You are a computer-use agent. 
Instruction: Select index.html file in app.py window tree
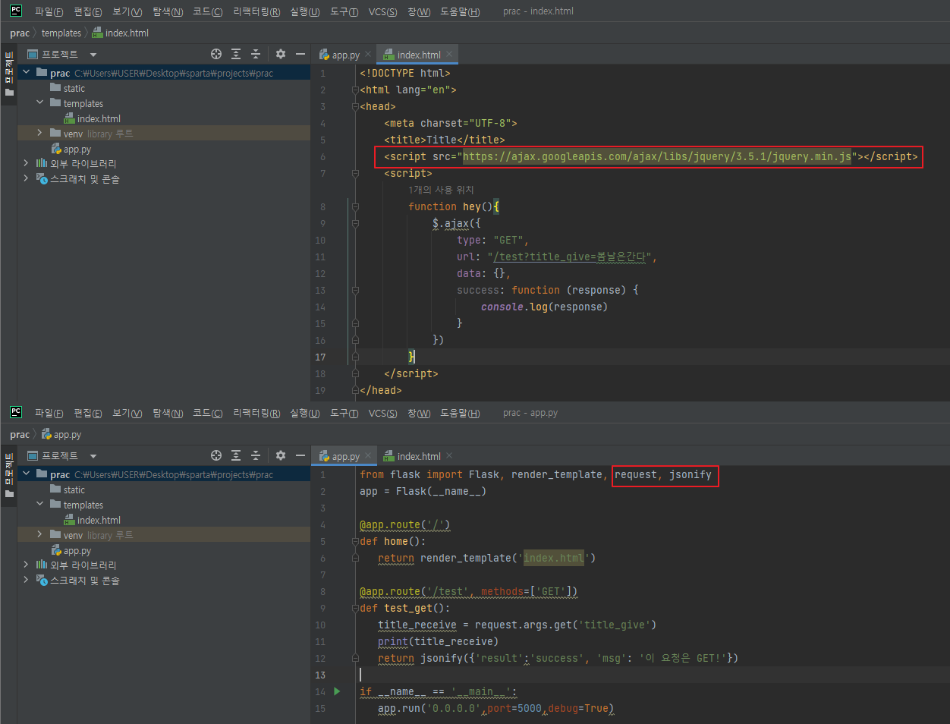click(x=99, y=520)
